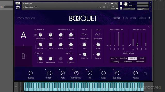165x92 pixels.
Task: Toggle LFO 1 tempo sync note icon
Action: pyautogui.click(x=80, y=45)
